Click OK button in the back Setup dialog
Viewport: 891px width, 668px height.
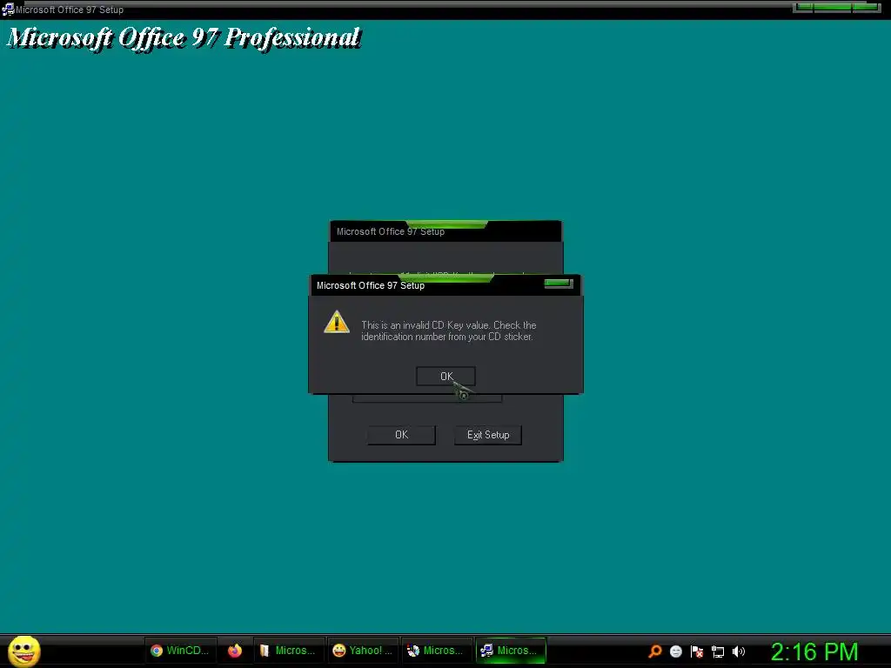(401, 435)
